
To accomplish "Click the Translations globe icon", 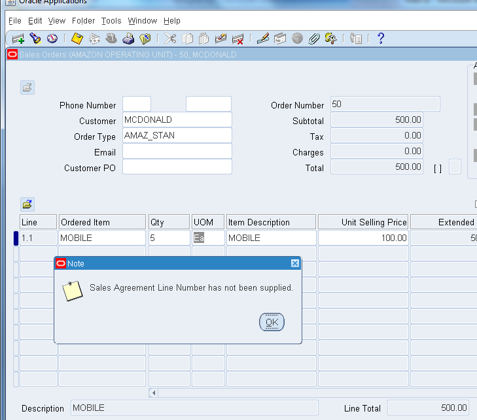I will coord(297,39).
